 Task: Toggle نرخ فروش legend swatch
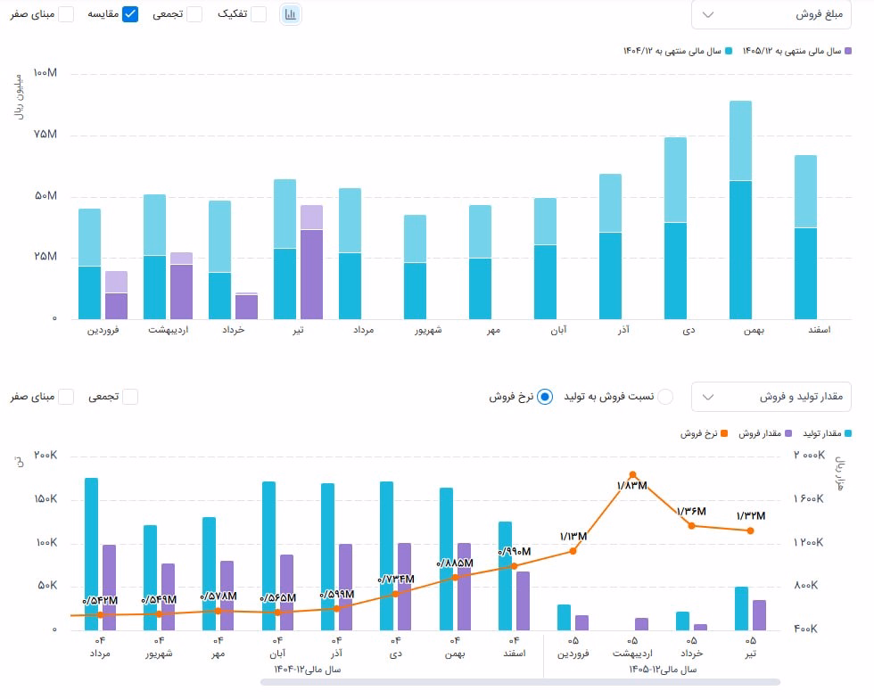pos(724,433)
